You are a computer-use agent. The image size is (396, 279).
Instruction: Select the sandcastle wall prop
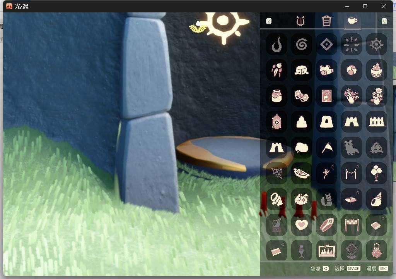[376, 122]
